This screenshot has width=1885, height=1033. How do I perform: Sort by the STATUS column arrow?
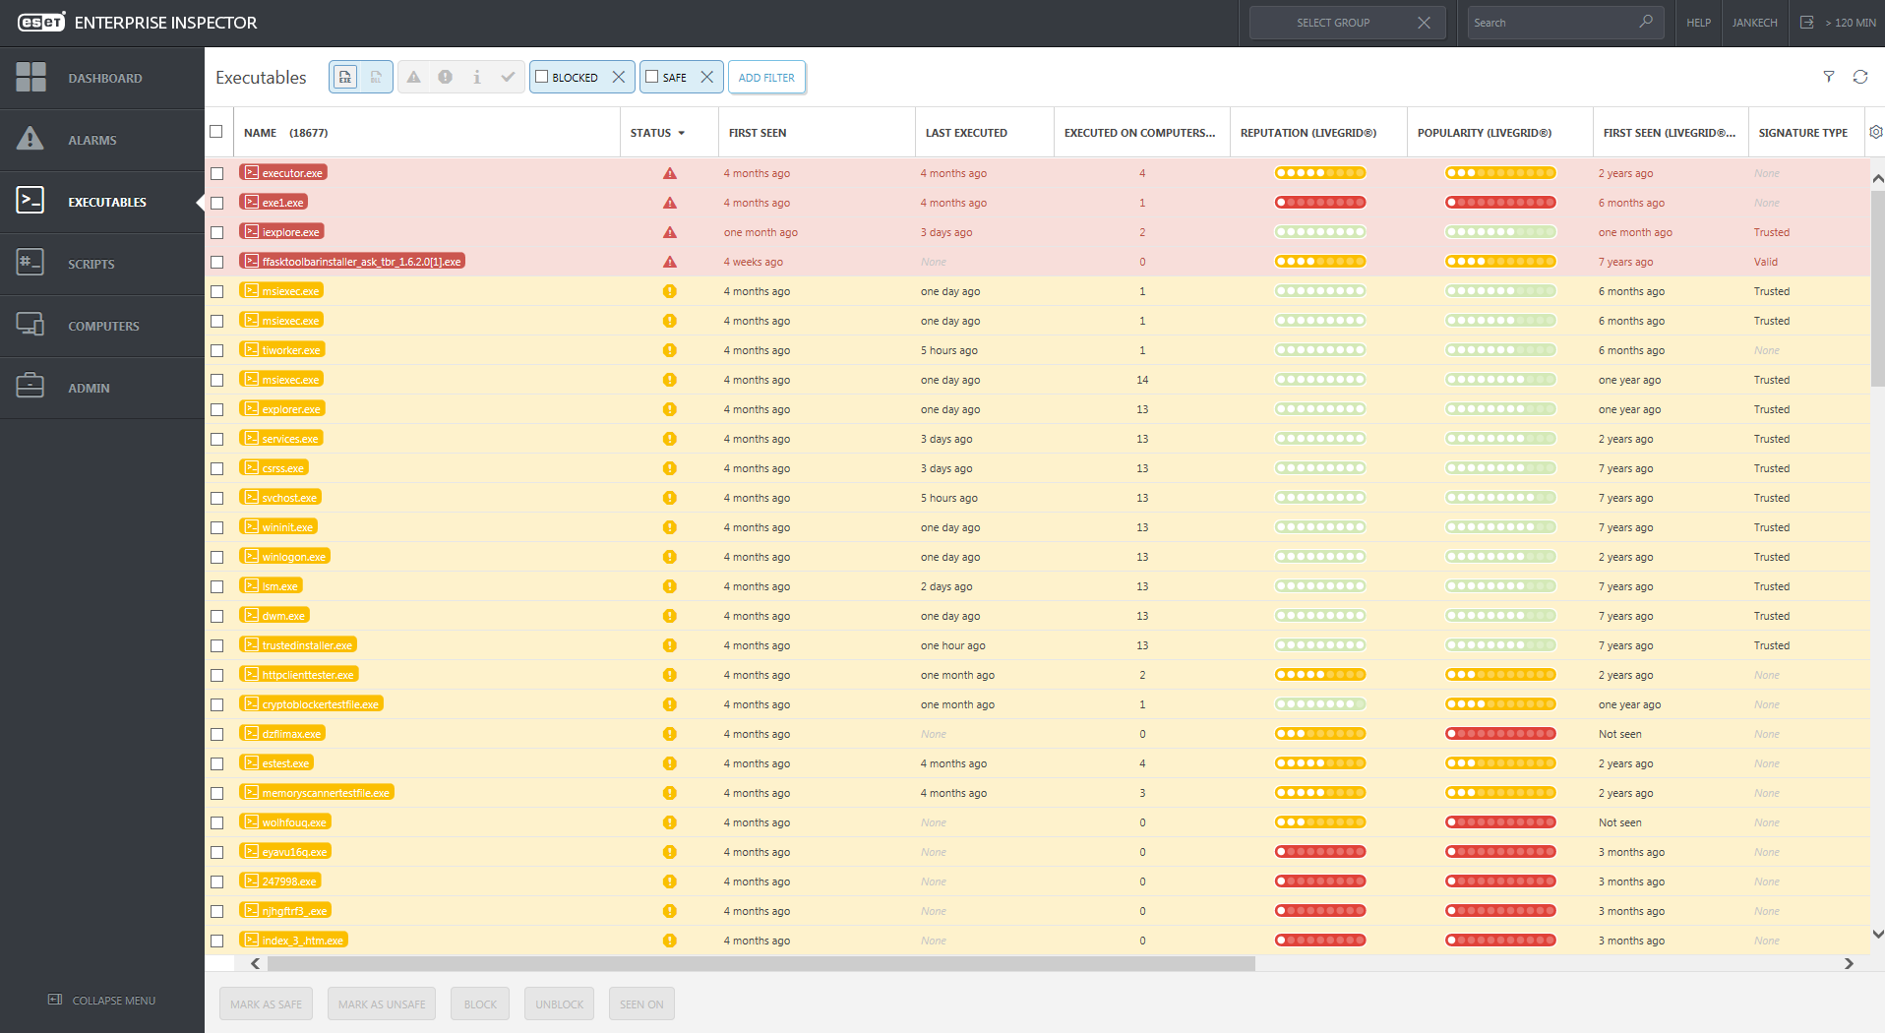(681, 133)
